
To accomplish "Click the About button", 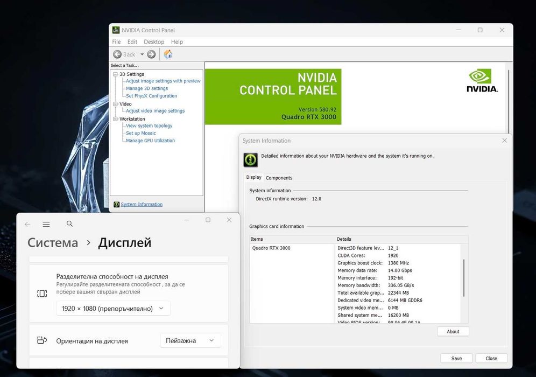I will tap(453, 332).
